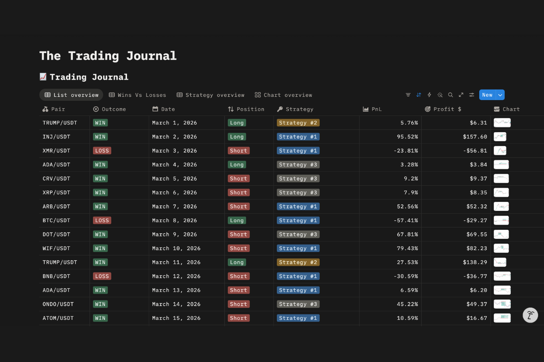The height and width of the screenshot is (362, 544).
Task: Select the ATOM/USDT pair cell
Action: tap(64, 318)
